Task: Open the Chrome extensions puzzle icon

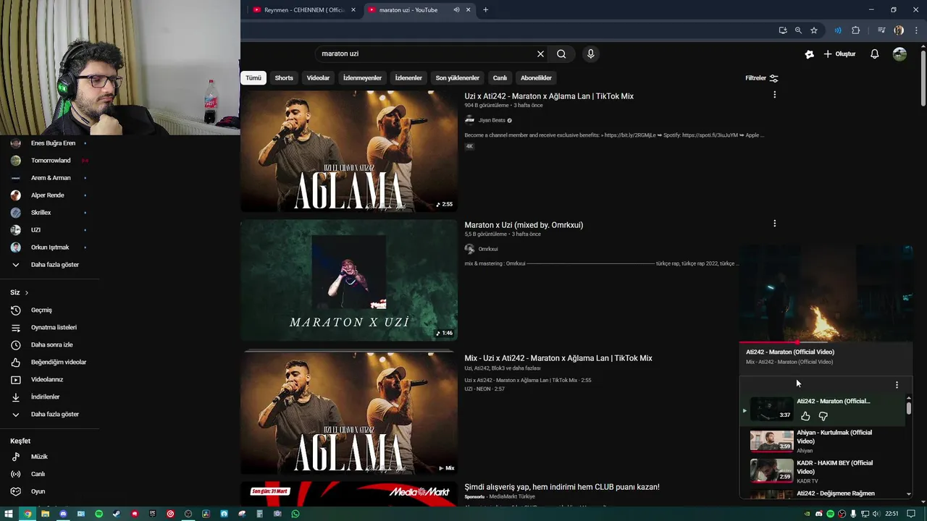Action: coord(856,30)
